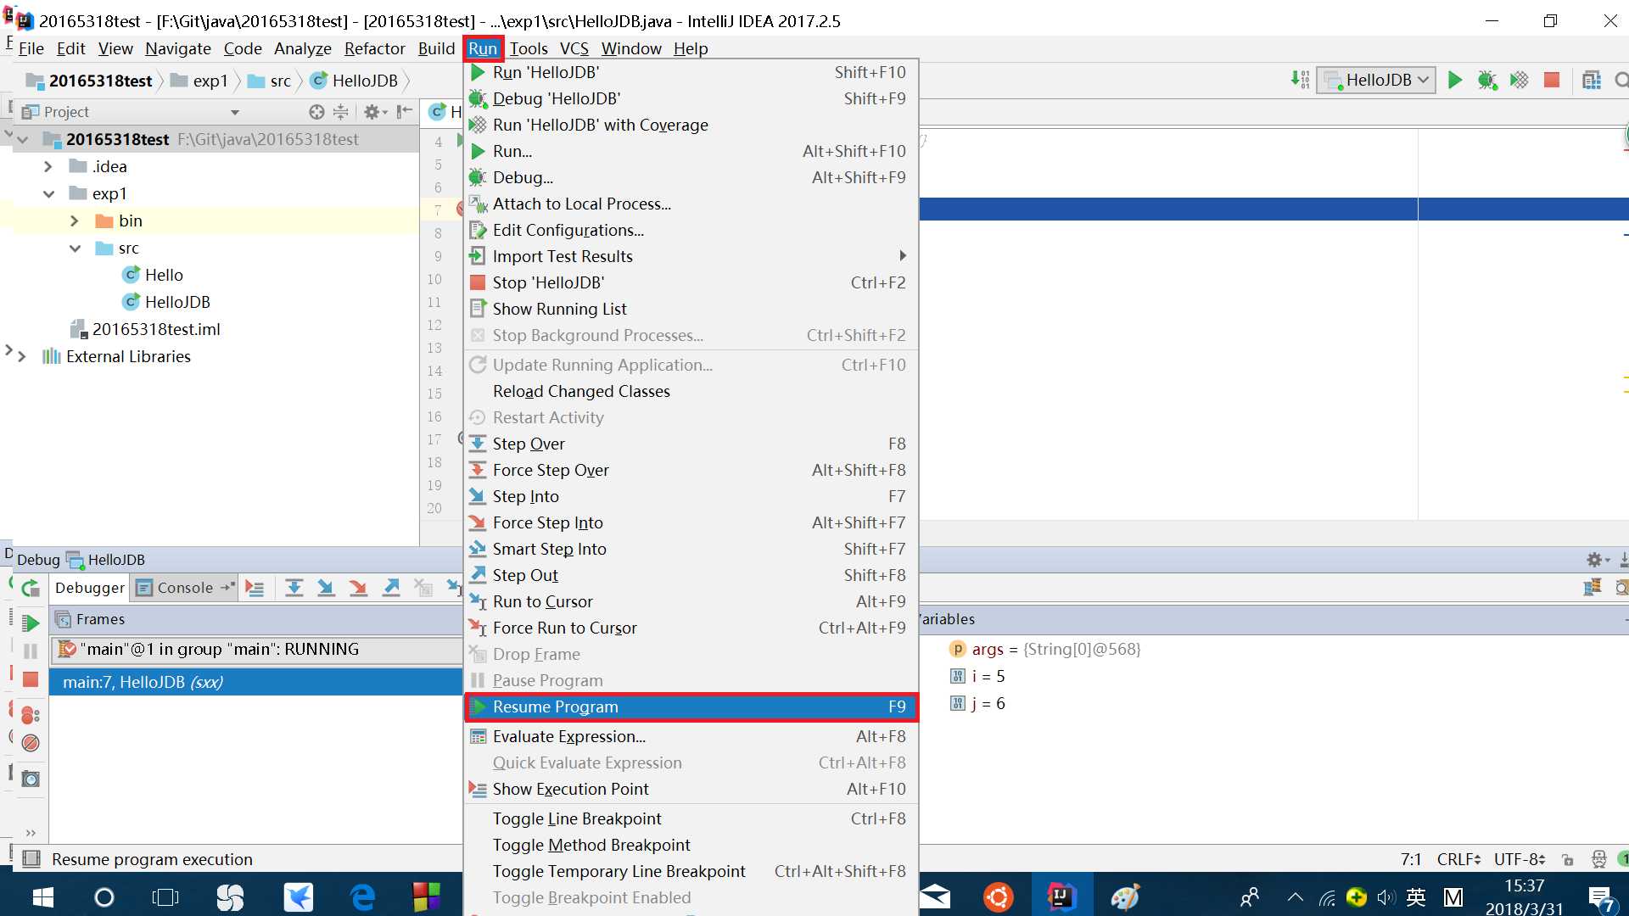
Task: Open the Tools menu
Action: [529, 48]
